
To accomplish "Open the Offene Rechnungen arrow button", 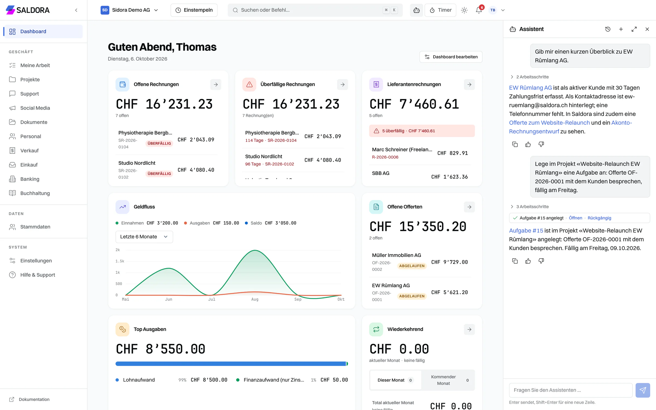I will tap(216, 84).
